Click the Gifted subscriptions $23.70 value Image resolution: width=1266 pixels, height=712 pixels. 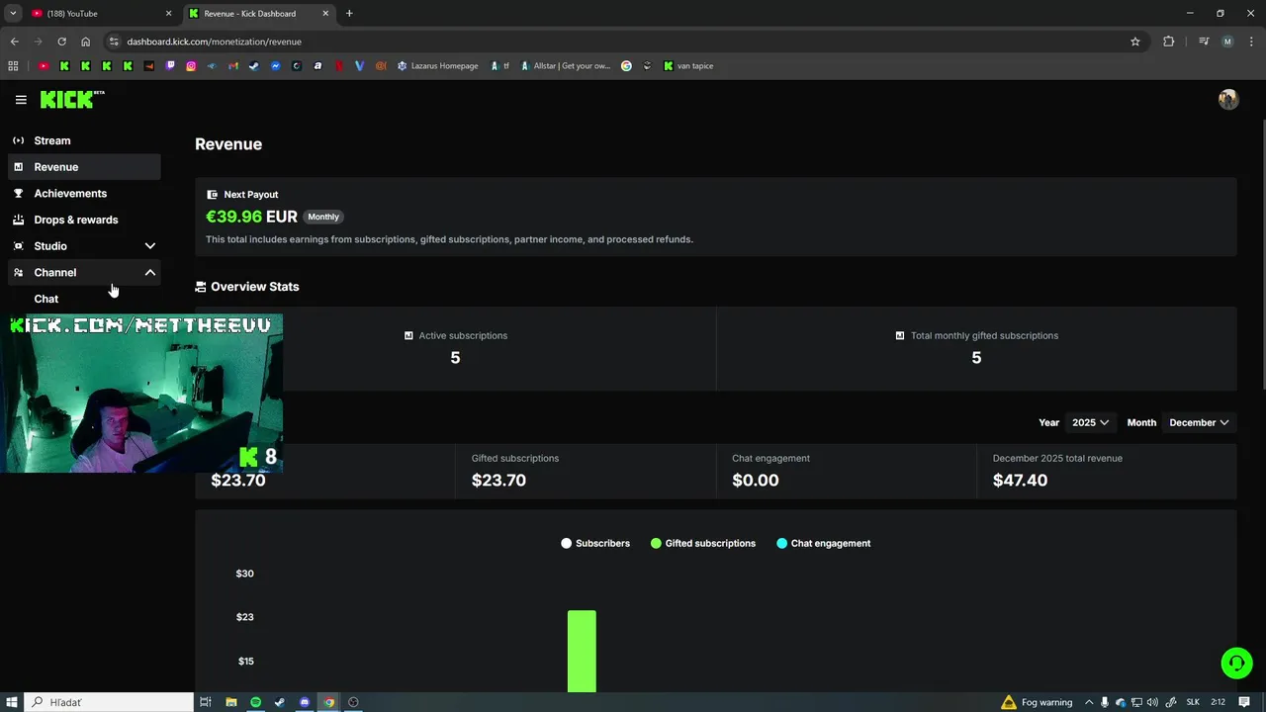(x=498, y=481)
